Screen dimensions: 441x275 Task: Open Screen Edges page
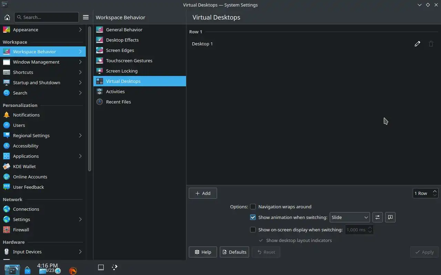pos(140,50)
